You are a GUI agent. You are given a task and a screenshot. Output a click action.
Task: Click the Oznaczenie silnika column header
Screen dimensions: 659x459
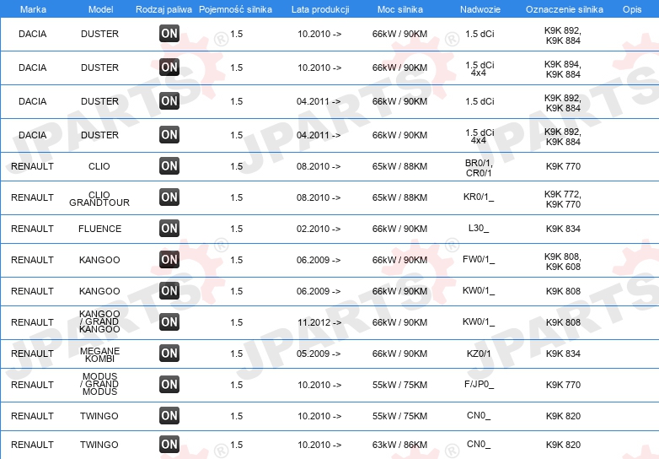click(x=565, y=9)
